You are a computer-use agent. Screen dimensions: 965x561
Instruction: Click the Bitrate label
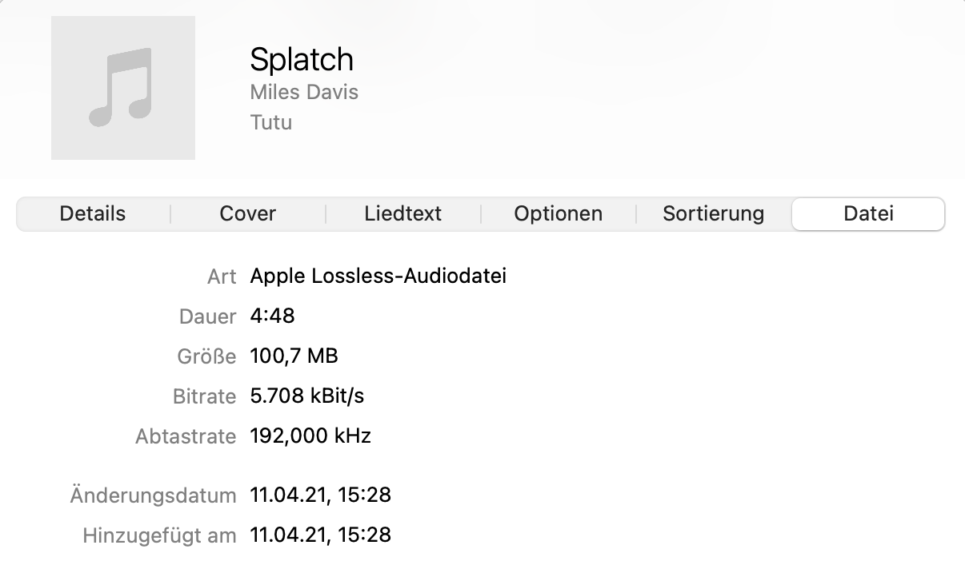(205, 396)
